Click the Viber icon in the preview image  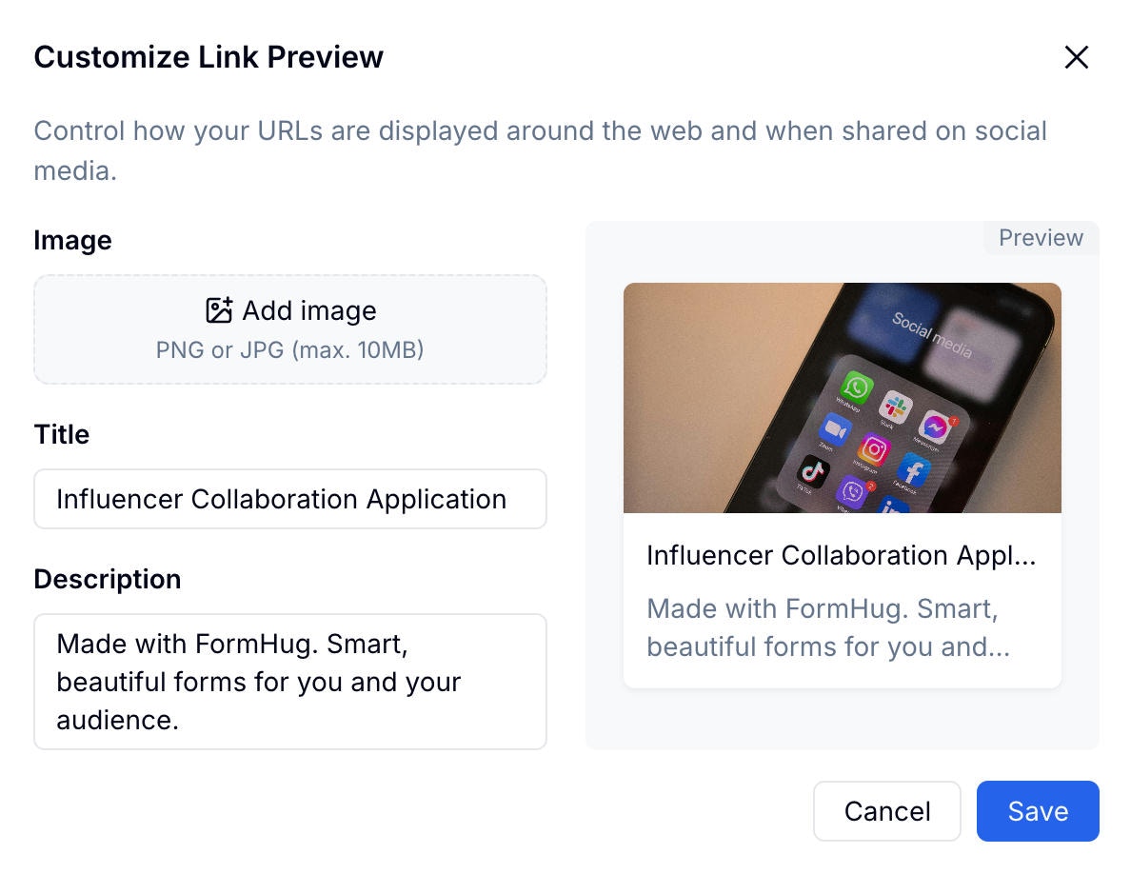pyautogui.click(x=853, y=490)
